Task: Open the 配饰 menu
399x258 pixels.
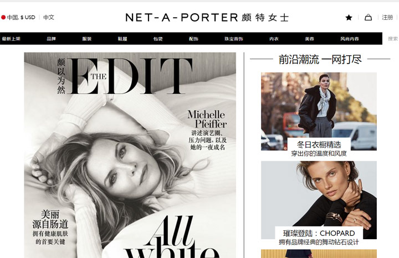Action: pos(193,39)
